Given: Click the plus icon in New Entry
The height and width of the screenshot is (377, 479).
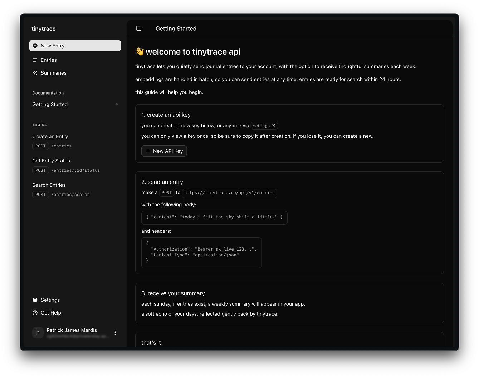Looking at the screenshot, I should 35,46.
